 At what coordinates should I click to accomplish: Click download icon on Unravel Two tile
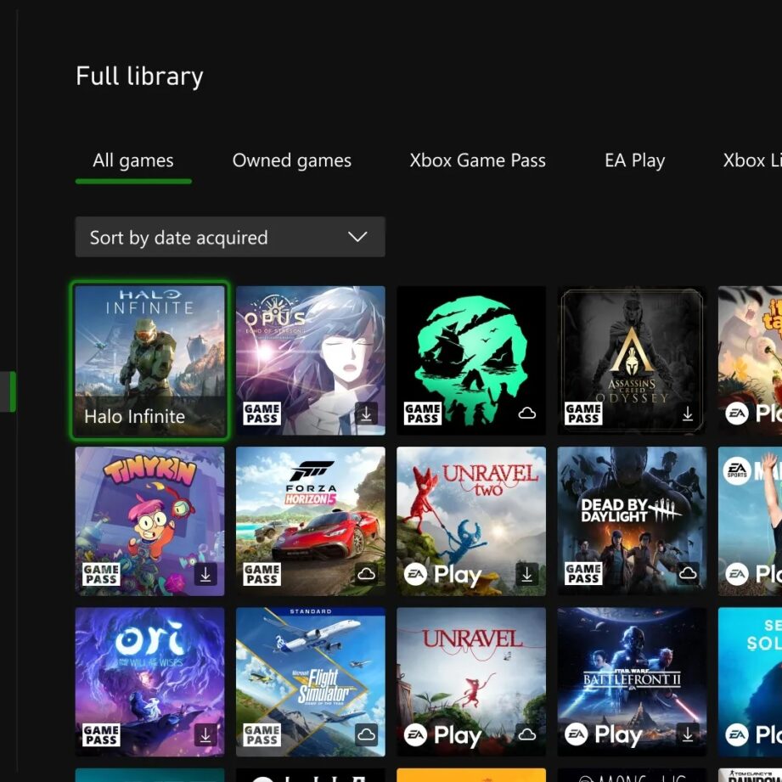point(526,575)
